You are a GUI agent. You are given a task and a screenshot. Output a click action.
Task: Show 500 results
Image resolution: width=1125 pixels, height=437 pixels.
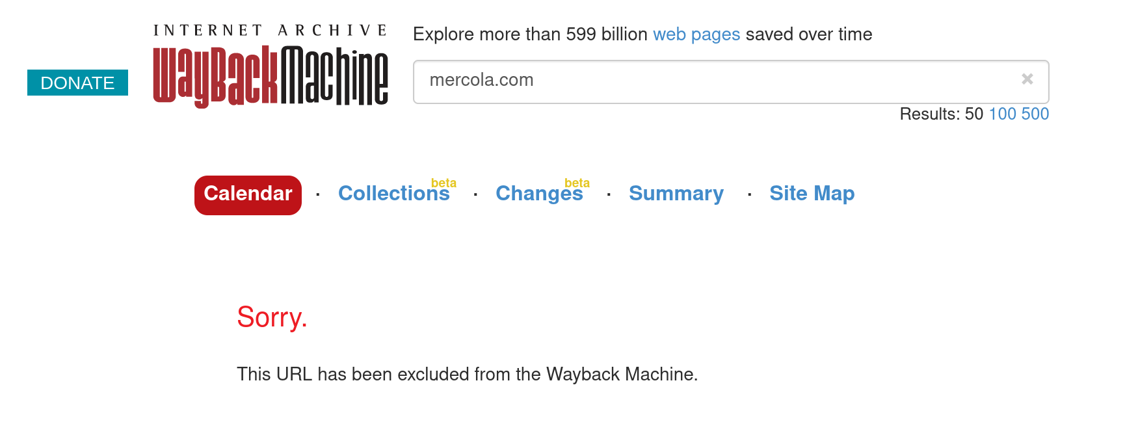tap(1035, 114)
